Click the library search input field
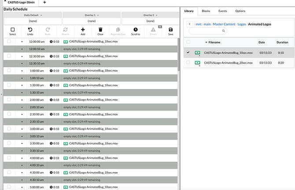 pos(207,31)
